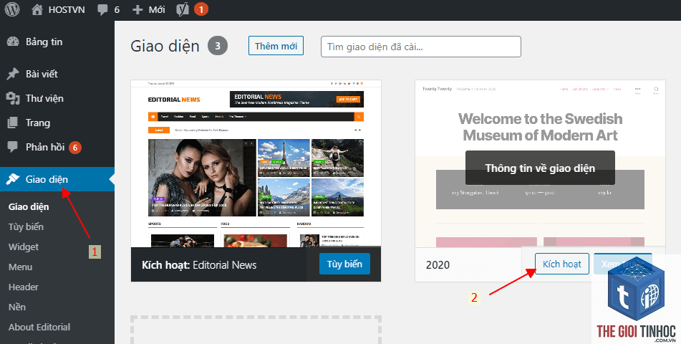
Task: Click the Thêm mới add theme button
Action: [x=276, y=46]
